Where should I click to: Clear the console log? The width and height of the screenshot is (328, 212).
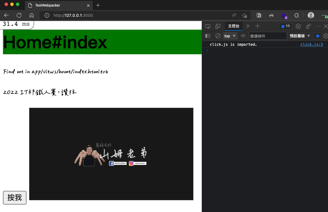218,36
